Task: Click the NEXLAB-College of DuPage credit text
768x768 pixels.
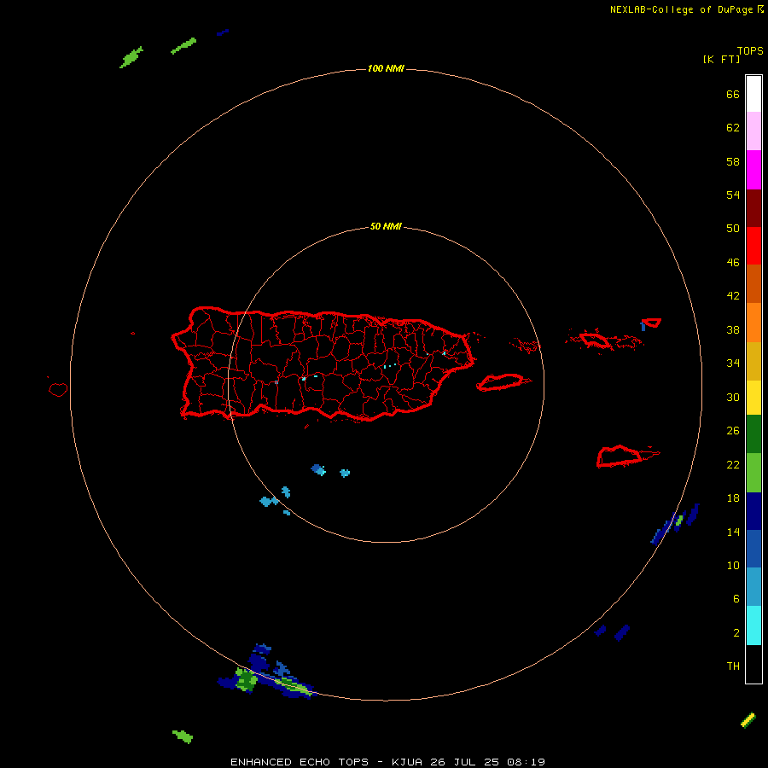Action: pyautogui.click(x=681, y=9)
